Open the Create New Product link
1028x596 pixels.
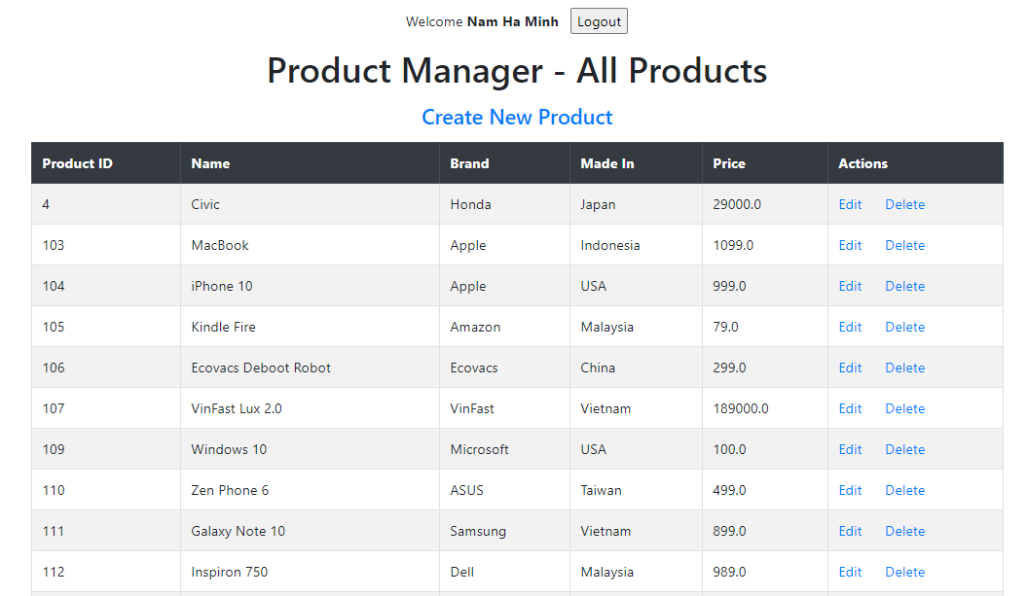point(517,117)
